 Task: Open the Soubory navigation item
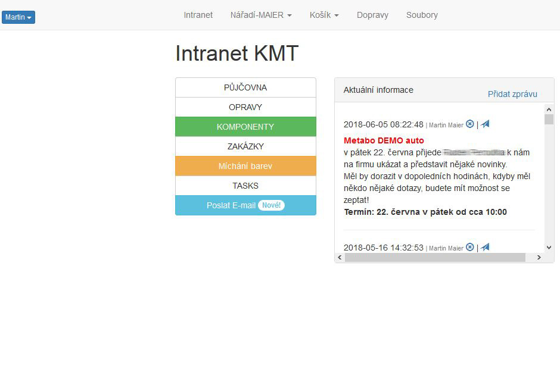click(x=422, y=15)
